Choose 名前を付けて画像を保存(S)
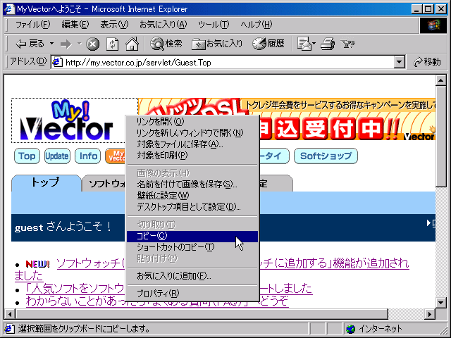 coord(192,184)
